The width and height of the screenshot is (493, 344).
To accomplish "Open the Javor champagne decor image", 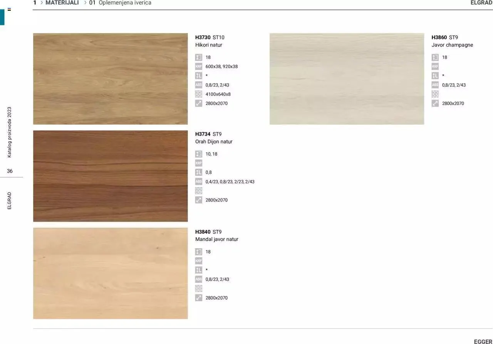I will pos(347,78).
